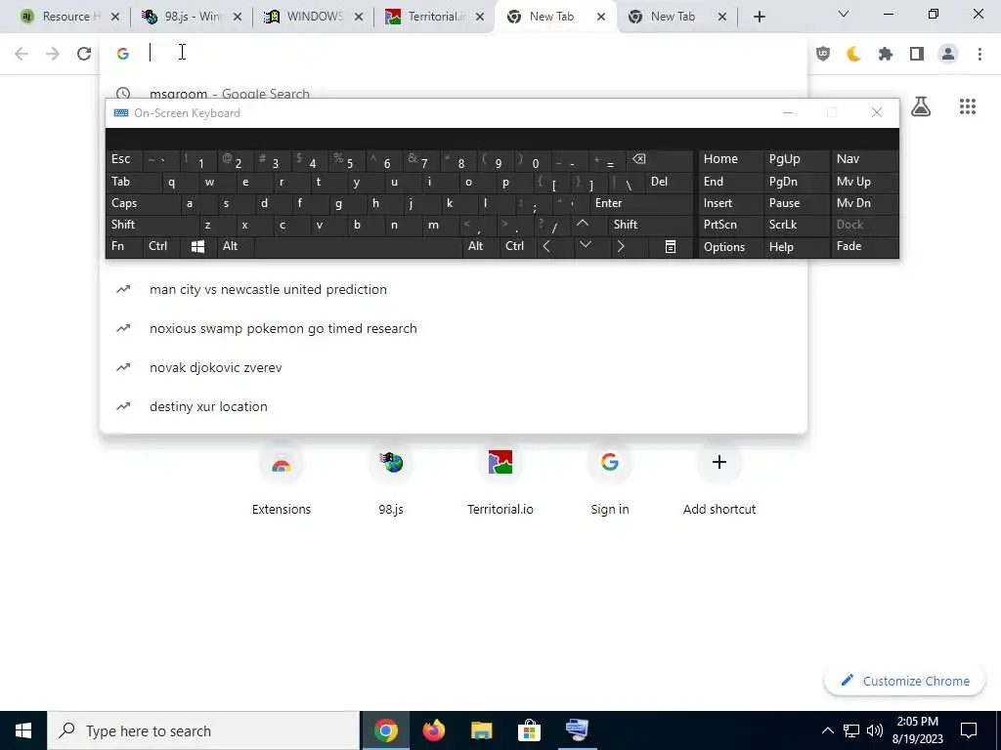Tap the Windows logo key on On-Screen Keyboard

coord(197,247)
